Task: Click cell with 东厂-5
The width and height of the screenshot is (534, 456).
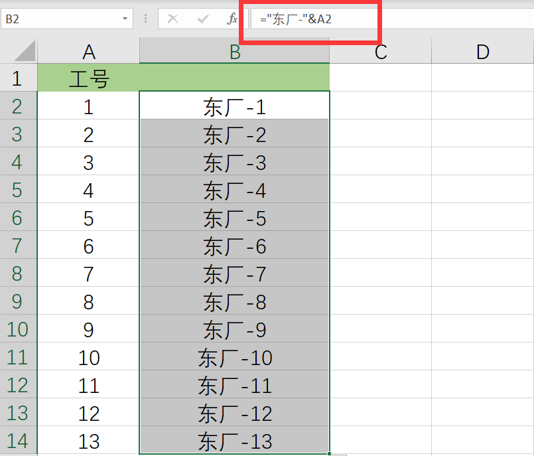Action: click(x=235, y=218)
